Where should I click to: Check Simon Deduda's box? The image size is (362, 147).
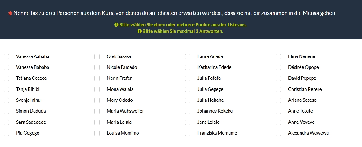pyautogui.click(x=6, y=111)
